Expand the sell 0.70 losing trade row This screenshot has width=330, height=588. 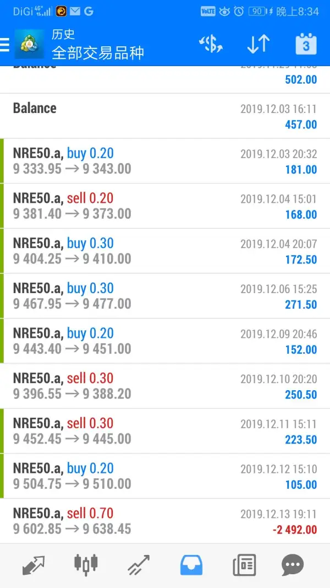[x=165, y=521]
